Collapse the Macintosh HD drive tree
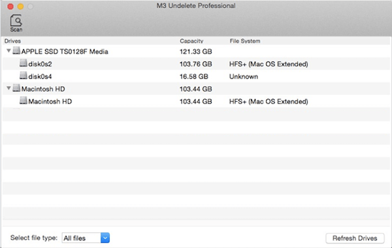This screenshot has height=248, width=392. pyautogui.click(x=8, y=88)
